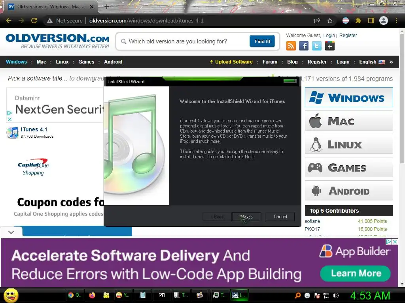Close the bottom ad with X icon
This screenshot has height=303, width=405.
[x=395, y=242]
